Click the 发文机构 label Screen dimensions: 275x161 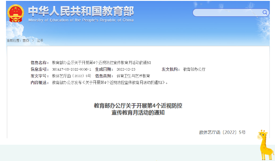point(171,69)
